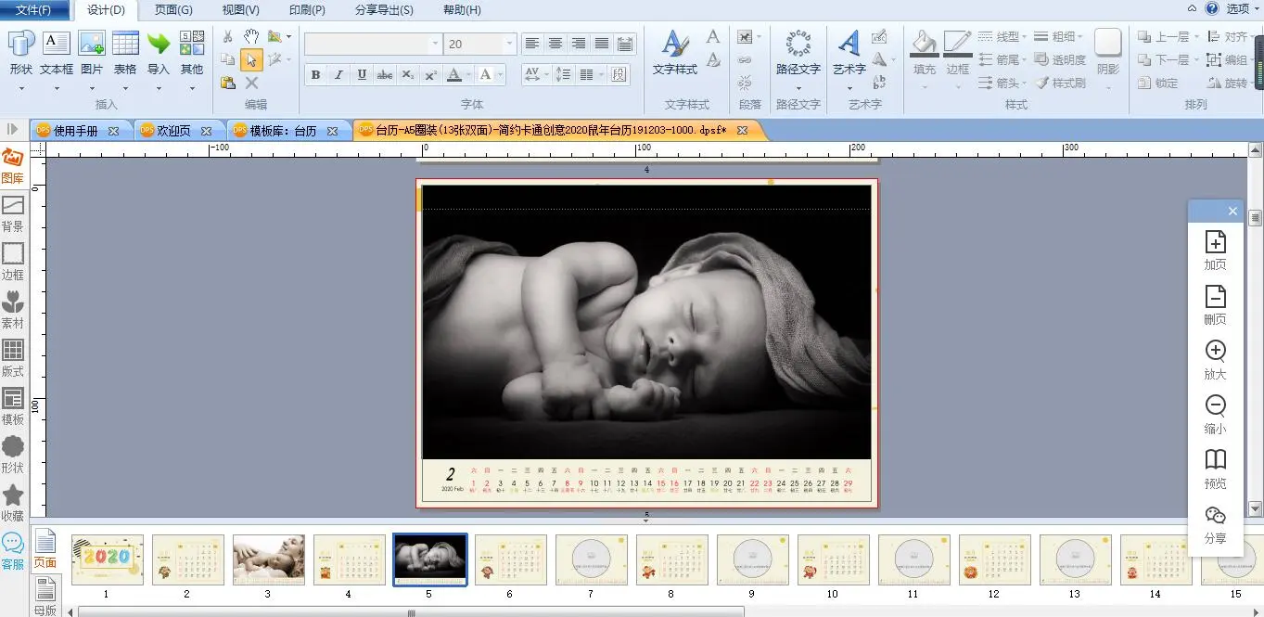Open the 图库 gallery sidebar panel
This screenshot has height=617, width=1264.
[x=13, y=165]
